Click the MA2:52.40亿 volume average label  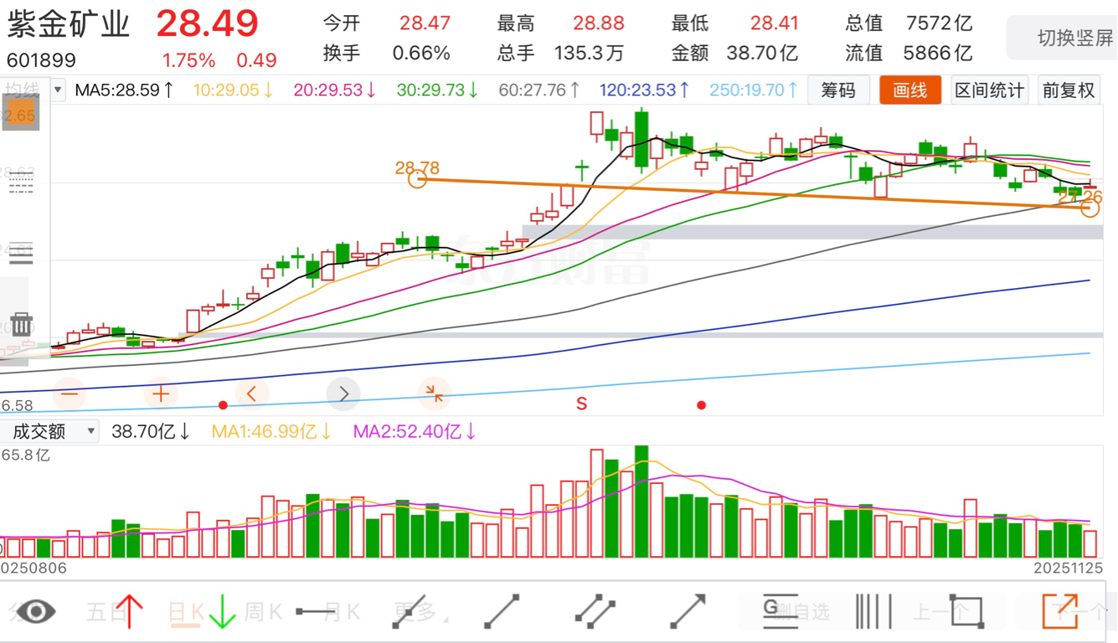point(415,432)
